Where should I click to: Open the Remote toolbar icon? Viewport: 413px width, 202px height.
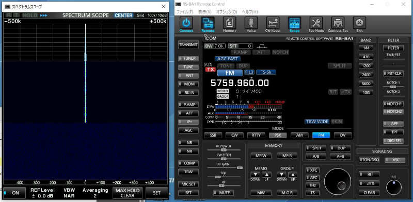[208, 23]
